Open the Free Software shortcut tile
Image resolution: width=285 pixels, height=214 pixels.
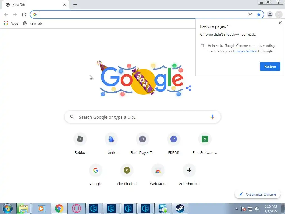click(x=205, y=144)
